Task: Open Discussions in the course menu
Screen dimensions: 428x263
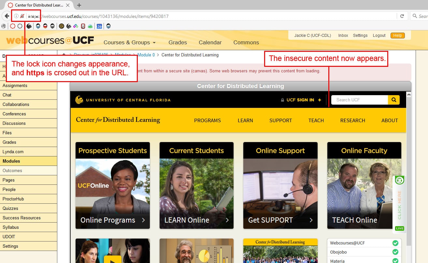Action: [28, 124]
